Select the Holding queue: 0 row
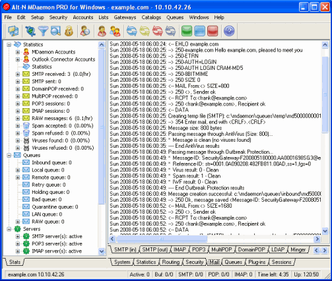The height and width of the screenshot is (281, 332). 51,192
